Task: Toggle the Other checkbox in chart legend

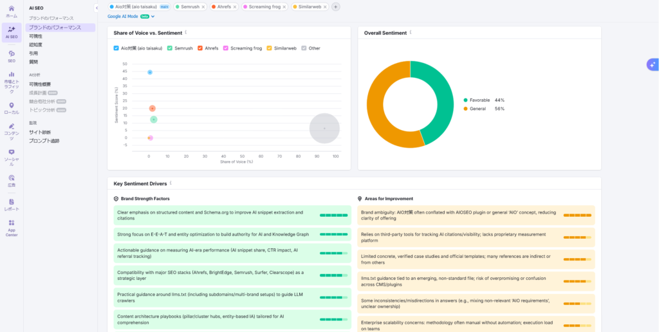Action: pyautogui.click(x=304, y=48)
